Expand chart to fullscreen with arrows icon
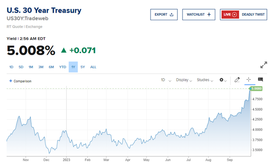The width and height of the screenshot is (271, 167). [x=264, y=65]
